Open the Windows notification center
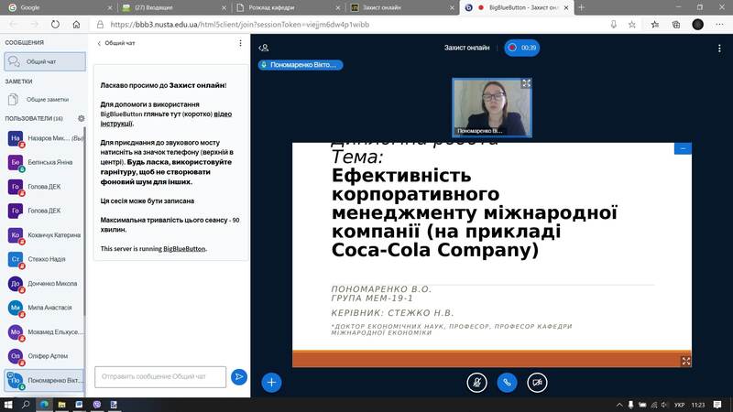 pos(717,405)
